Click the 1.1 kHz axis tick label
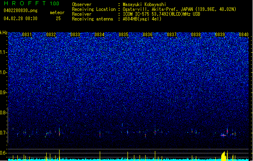Screen dimensions: 253x161 [x=4, y=52]
